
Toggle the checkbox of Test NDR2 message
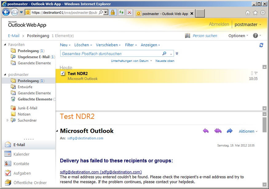[x=63, y=73]
